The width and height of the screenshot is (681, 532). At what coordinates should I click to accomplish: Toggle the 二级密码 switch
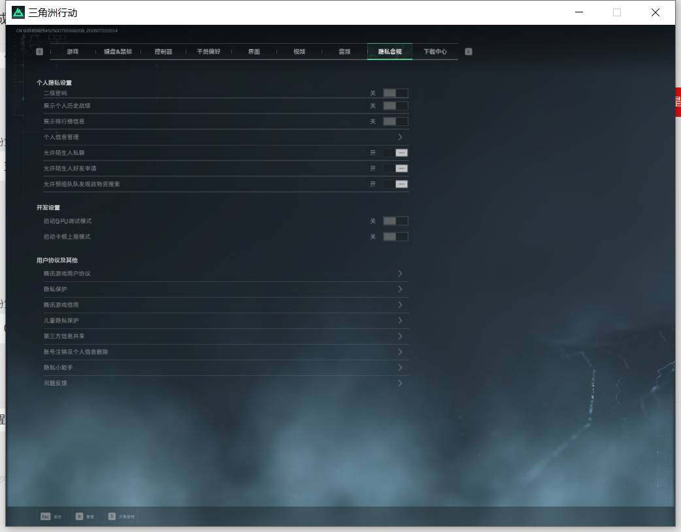click(x=395, y=93)
